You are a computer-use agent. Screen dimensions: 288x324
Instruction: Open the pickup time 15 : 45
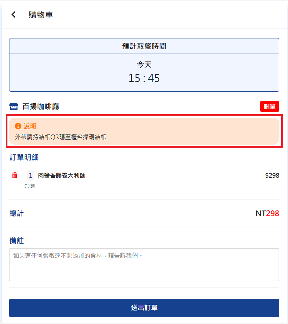(x=144, y=78)
